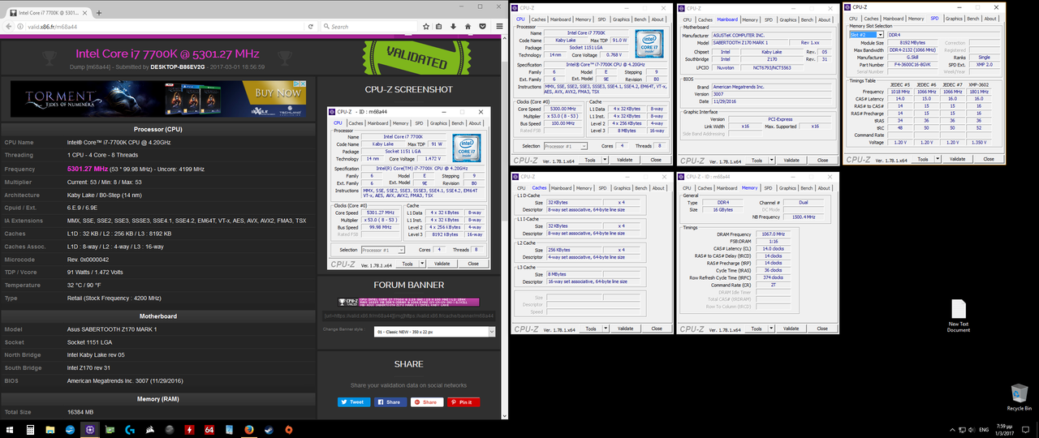Screen dimensions: 1039x438
Task: Save page to Pocket icon
Action: 483,26
